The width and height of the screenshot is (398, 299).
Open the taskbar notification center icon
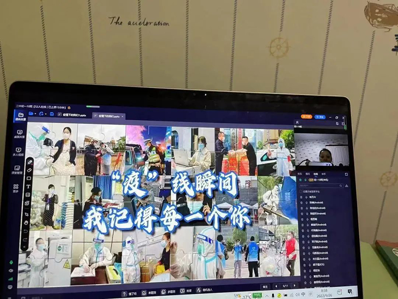pos(350,292)
